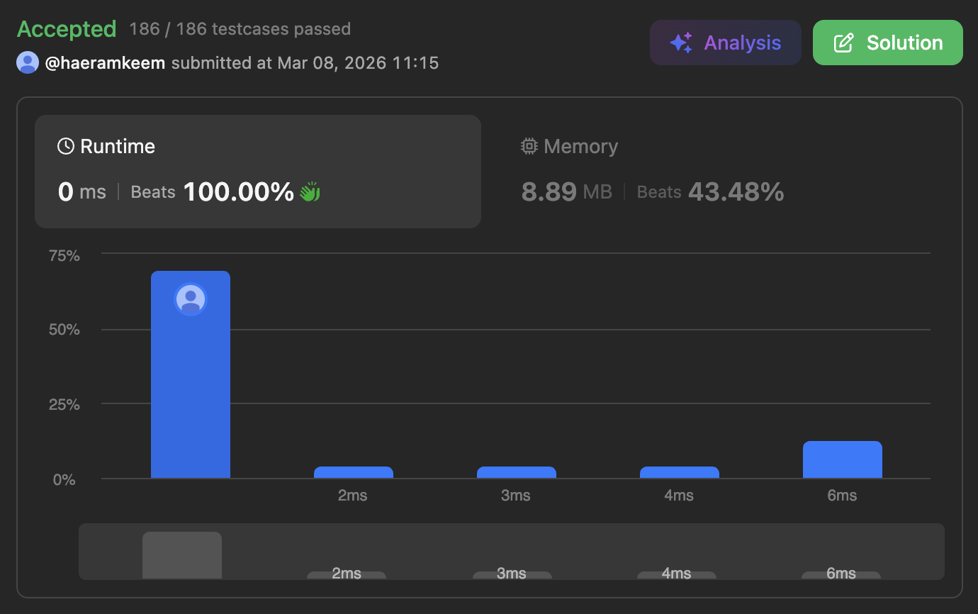978x614 pixels.
Task: Click the haeramkeem user avatar icon
Action: tap(28, 63)
